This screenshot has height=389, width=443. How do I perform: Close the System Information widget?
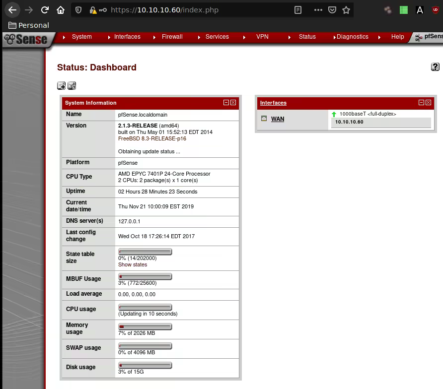pos(233,103)
